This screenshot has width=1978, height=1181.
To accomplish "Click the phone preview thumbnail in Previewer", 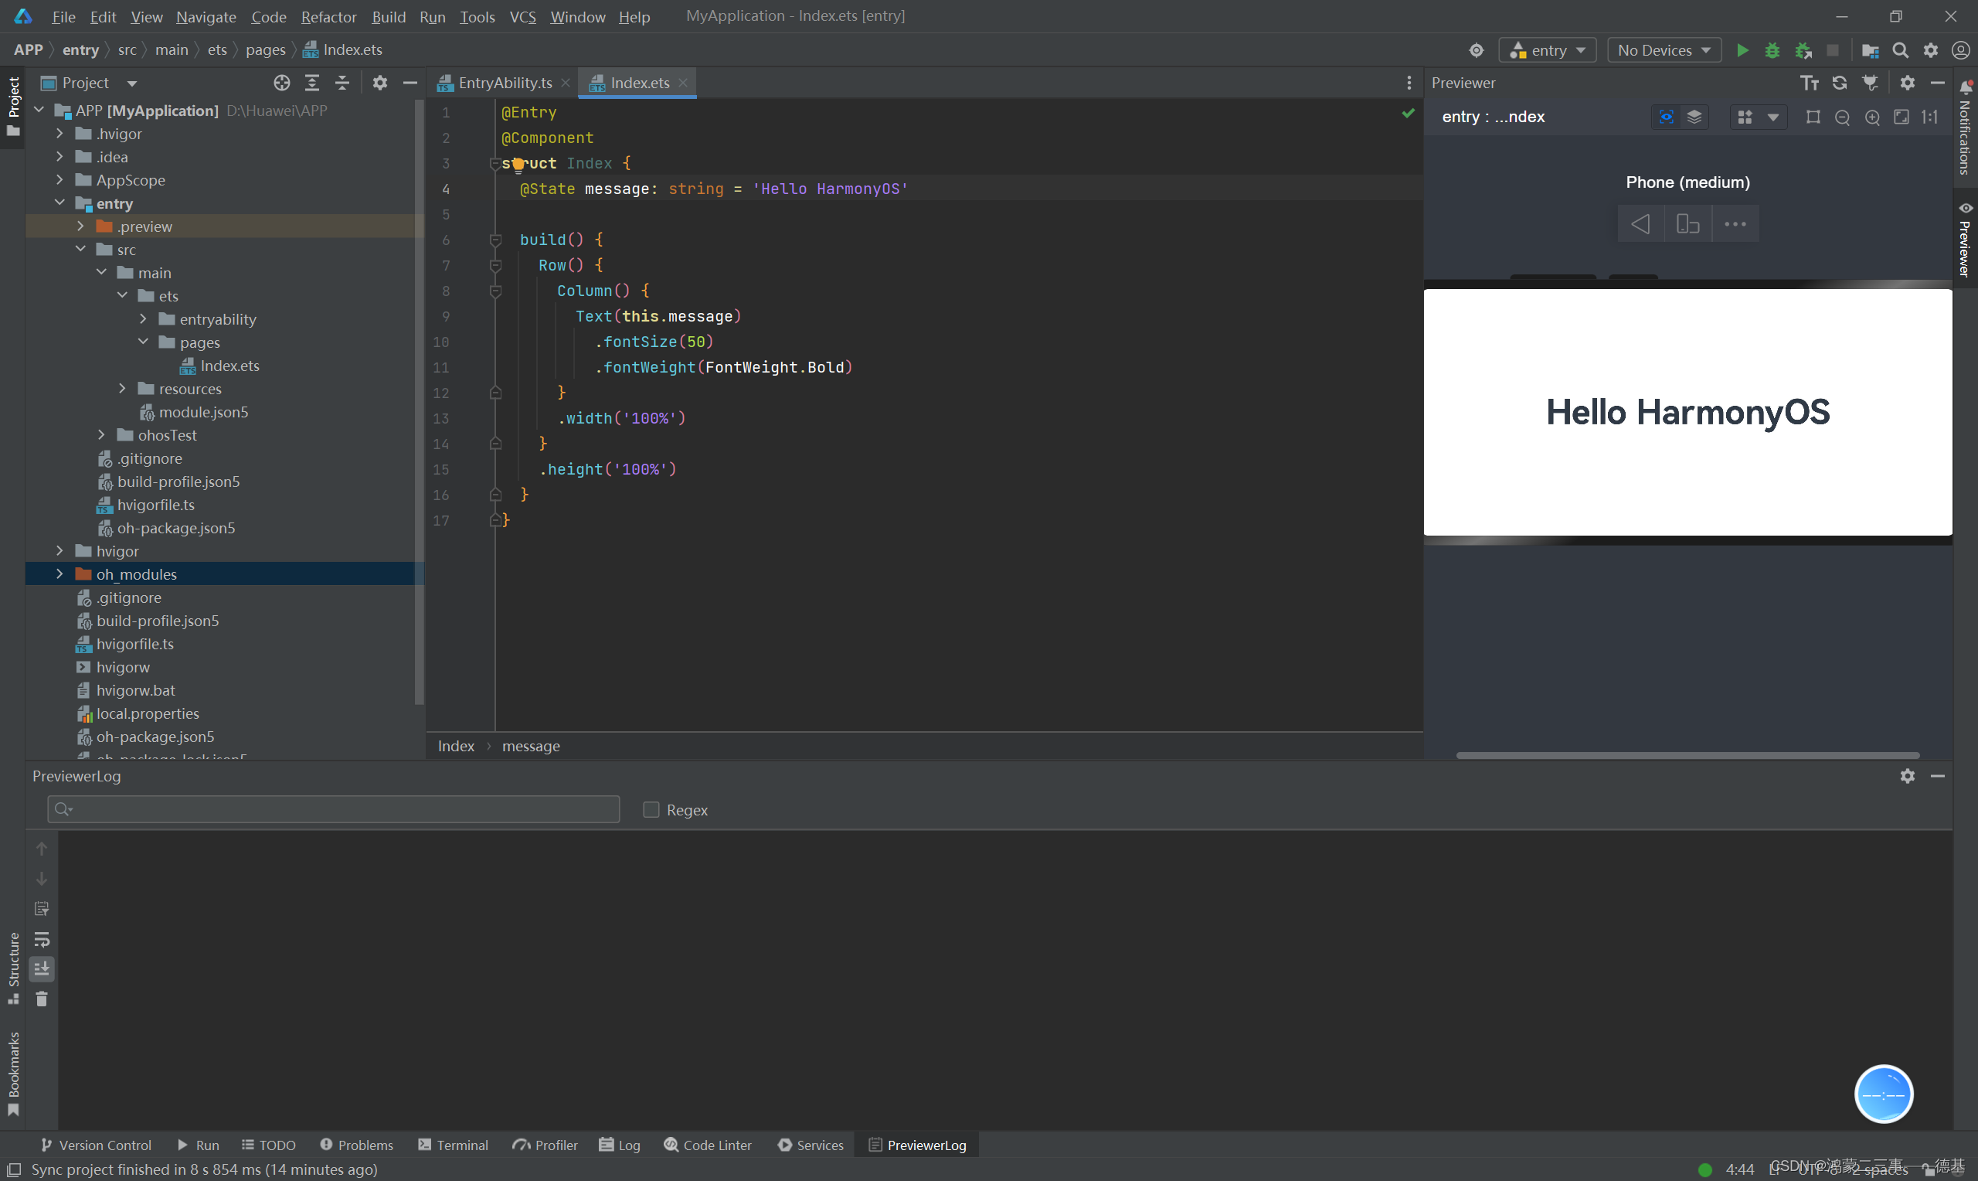I will 1686,223.
